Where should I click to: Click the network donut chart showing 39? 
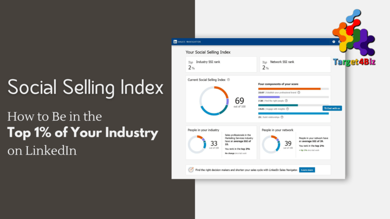[272, 144]
